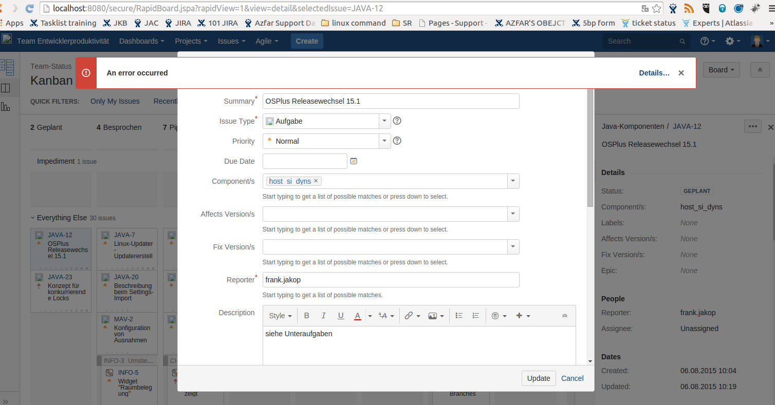Open the plus 'other' insert menu
This screenshot has height=405, width=775.
pos(523,316)
